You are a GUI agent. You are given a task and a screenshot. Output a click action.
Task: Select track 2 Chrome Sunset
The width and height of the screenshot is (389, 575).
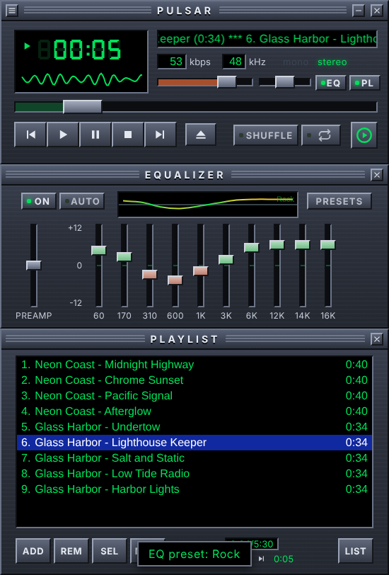[194, 380]
